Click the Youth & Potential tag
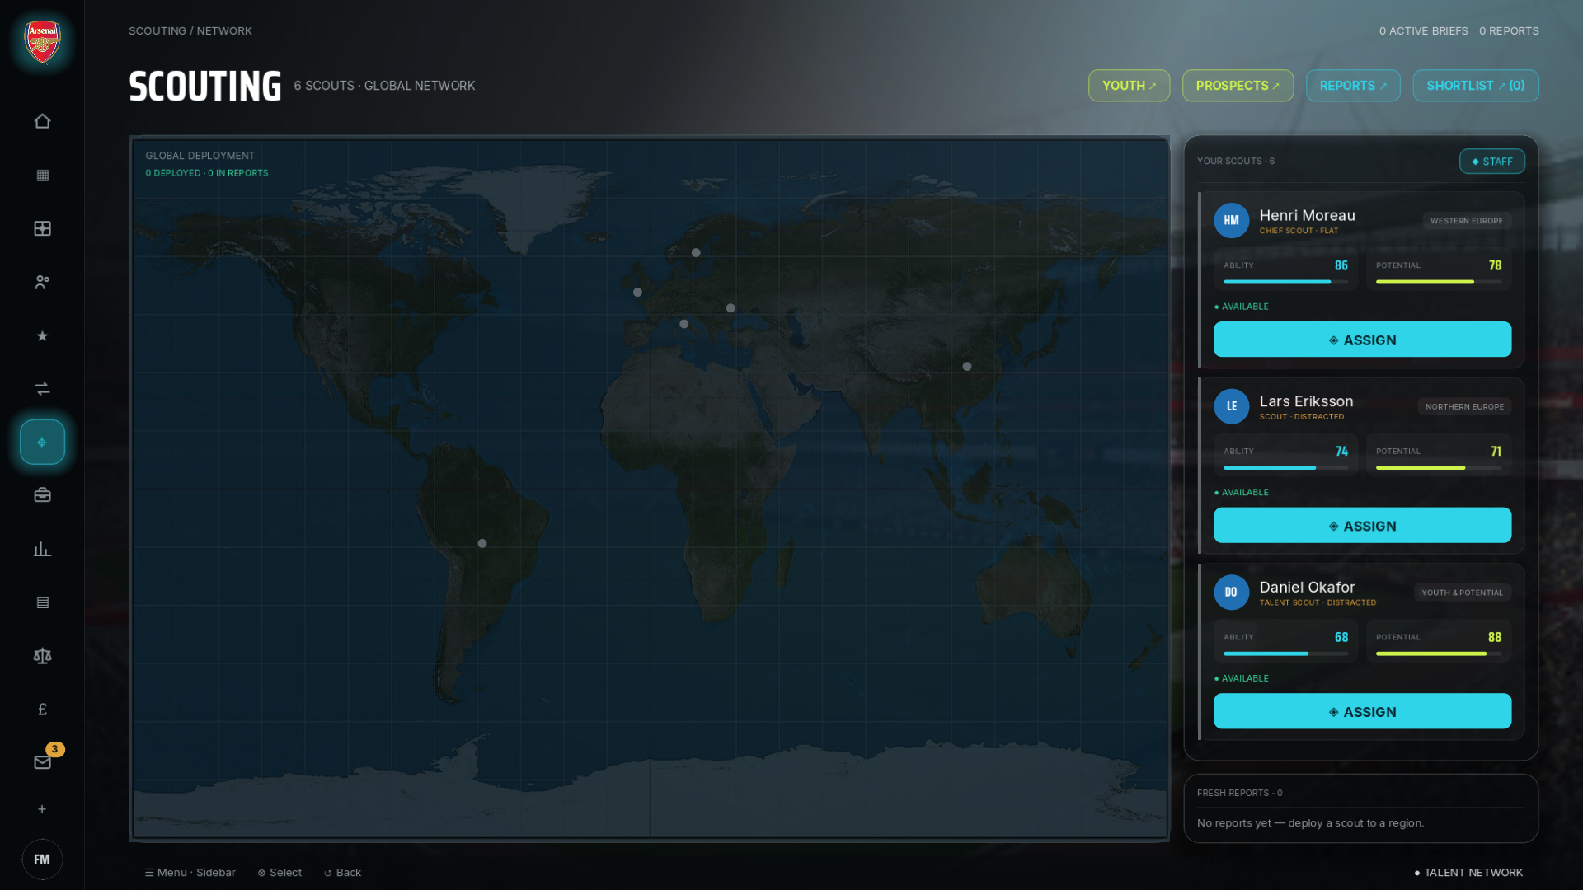The image size is (1583, 890). pyautogui.click(x=1462, y=593)
